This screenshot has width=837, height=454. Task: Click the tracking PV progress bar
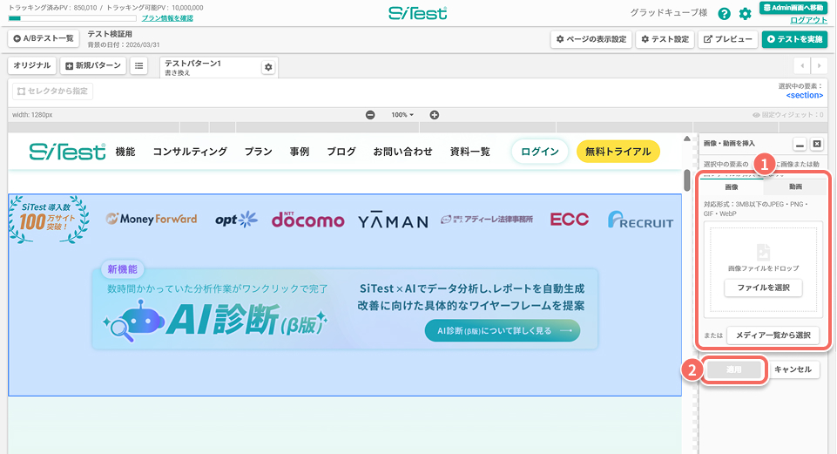(72, 18)
